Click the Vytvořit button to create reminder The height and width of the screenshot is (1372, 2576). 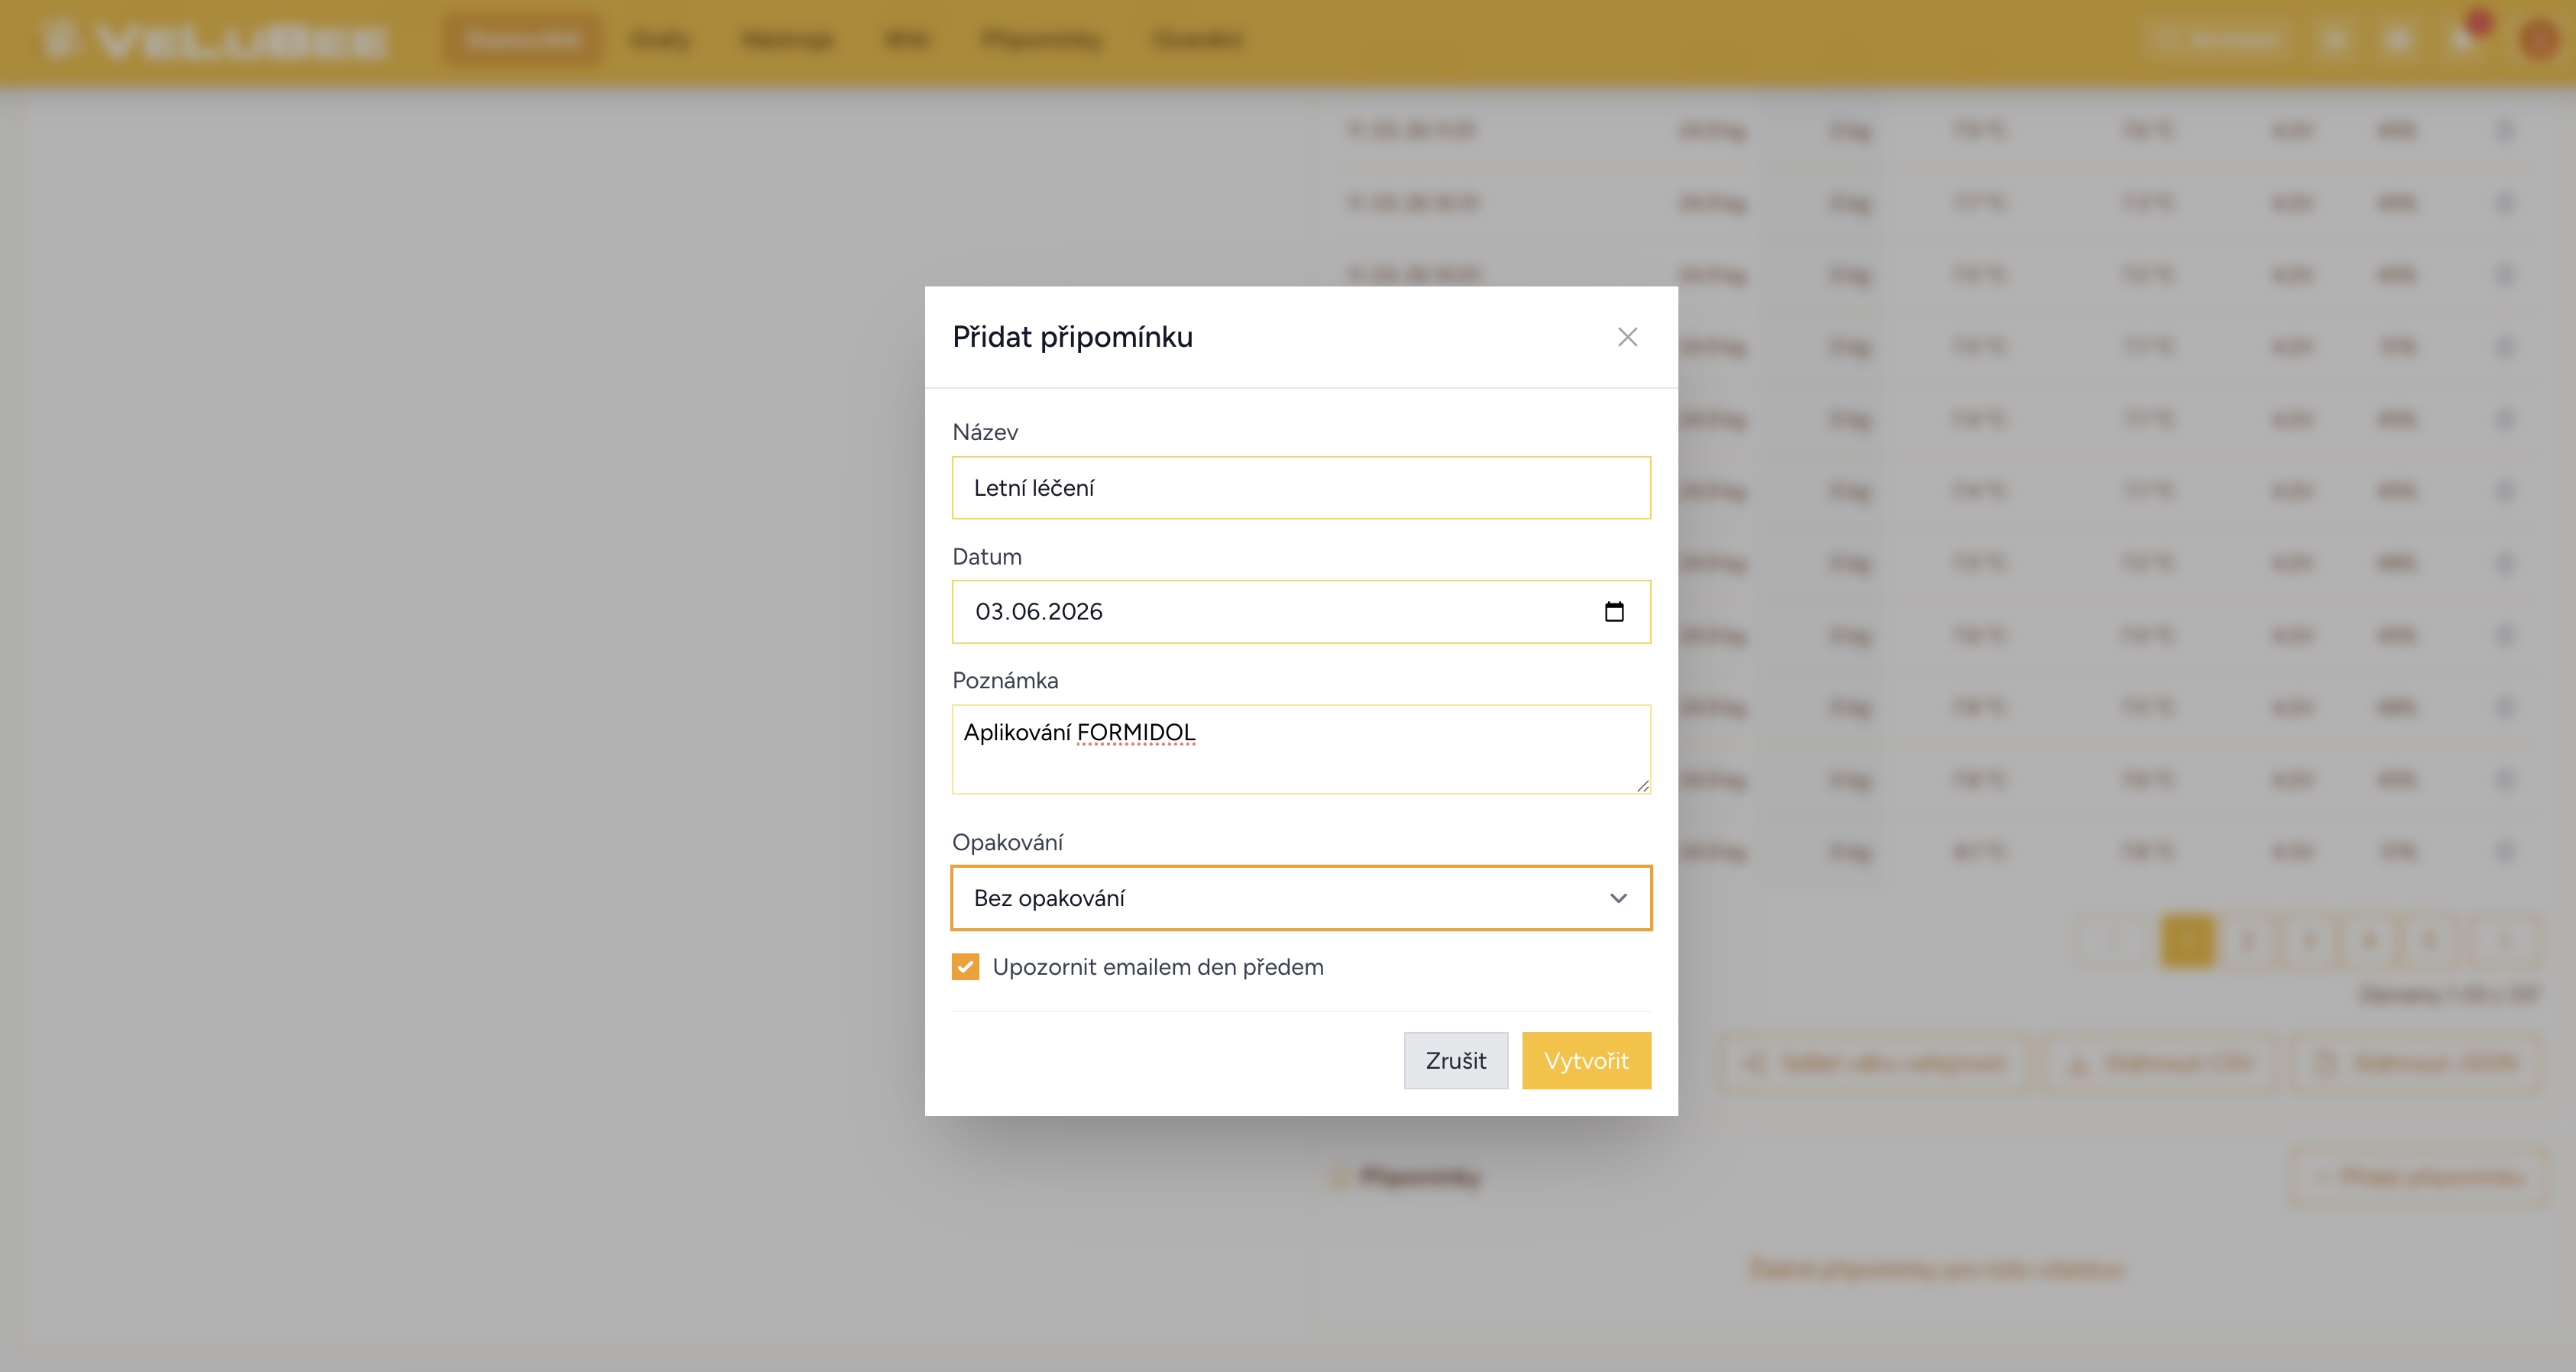[1585, 1060]
